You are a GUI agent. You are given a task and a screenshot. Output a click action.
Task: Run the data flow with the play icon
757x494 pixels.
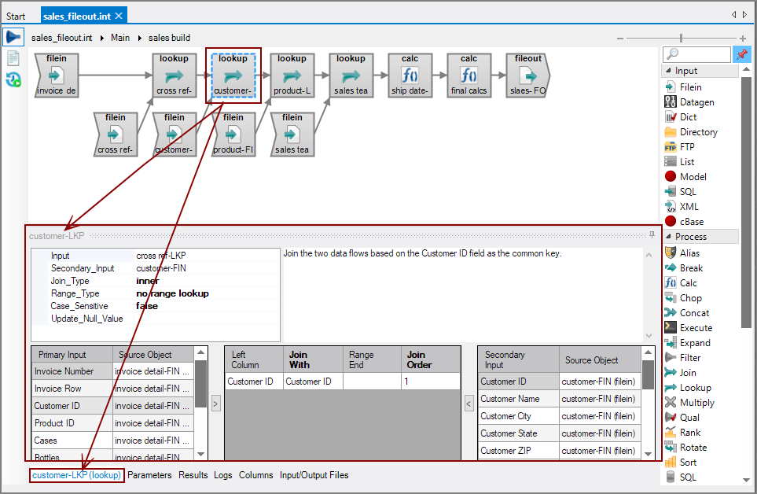click(13, 36)
